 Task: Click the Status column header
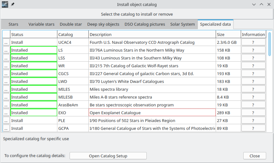click(x=34, y=34)
